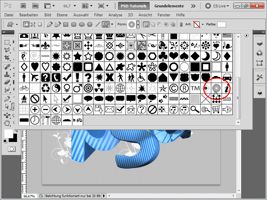Click the Farbe color swatch
The width and height of the screenshot is (267, 200).
[x=222, y=24]
